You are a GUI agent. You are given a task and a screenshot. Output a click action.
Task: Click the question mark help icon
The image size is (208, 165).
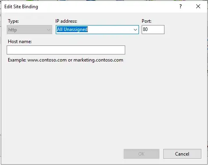181,6
